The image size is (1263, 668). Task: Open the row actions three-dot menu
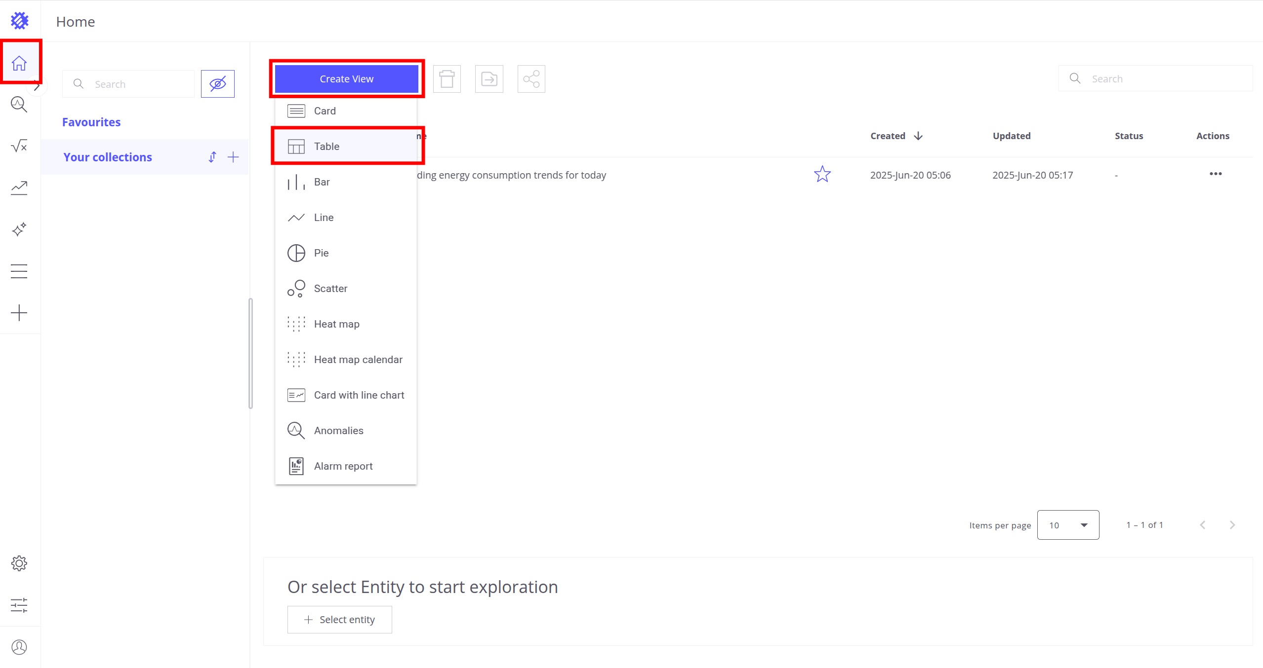(x=1215, y=174)
